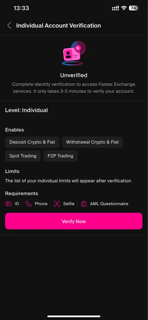Start verification with Verify Now button
The height and width of the screenshot is (320, 148).
[x=74, y=221]
